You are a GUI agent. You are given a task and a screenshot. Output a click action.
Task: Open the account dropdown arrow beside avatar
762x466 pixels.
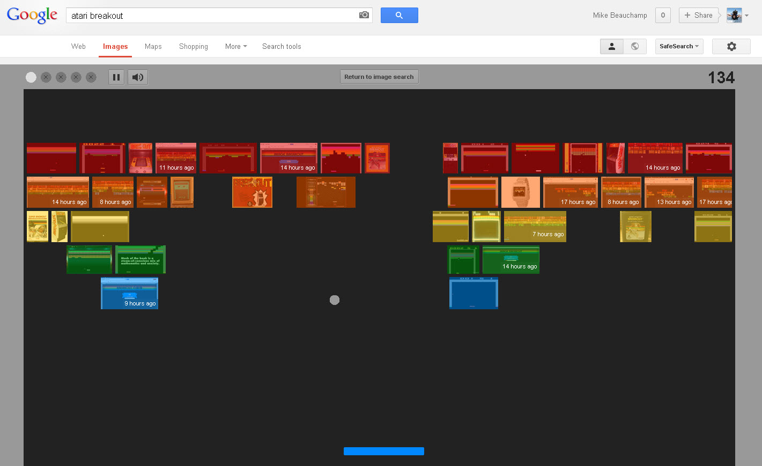747,16
